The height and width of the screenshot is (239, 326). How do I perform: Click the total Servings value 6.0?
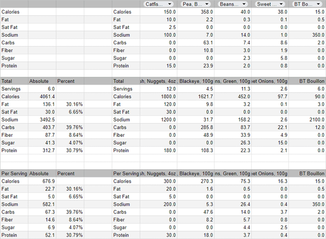pyautogui.click(x=42, y=89)
